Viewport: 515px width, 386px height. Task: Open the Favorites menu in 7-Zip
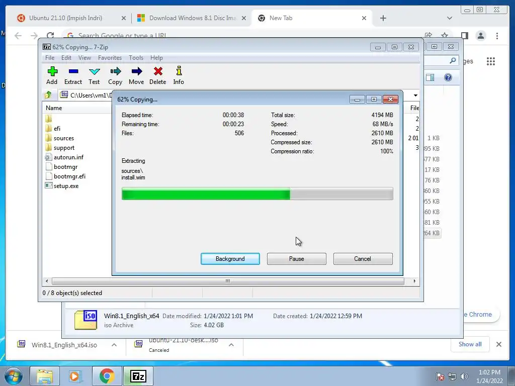[110, 58]
